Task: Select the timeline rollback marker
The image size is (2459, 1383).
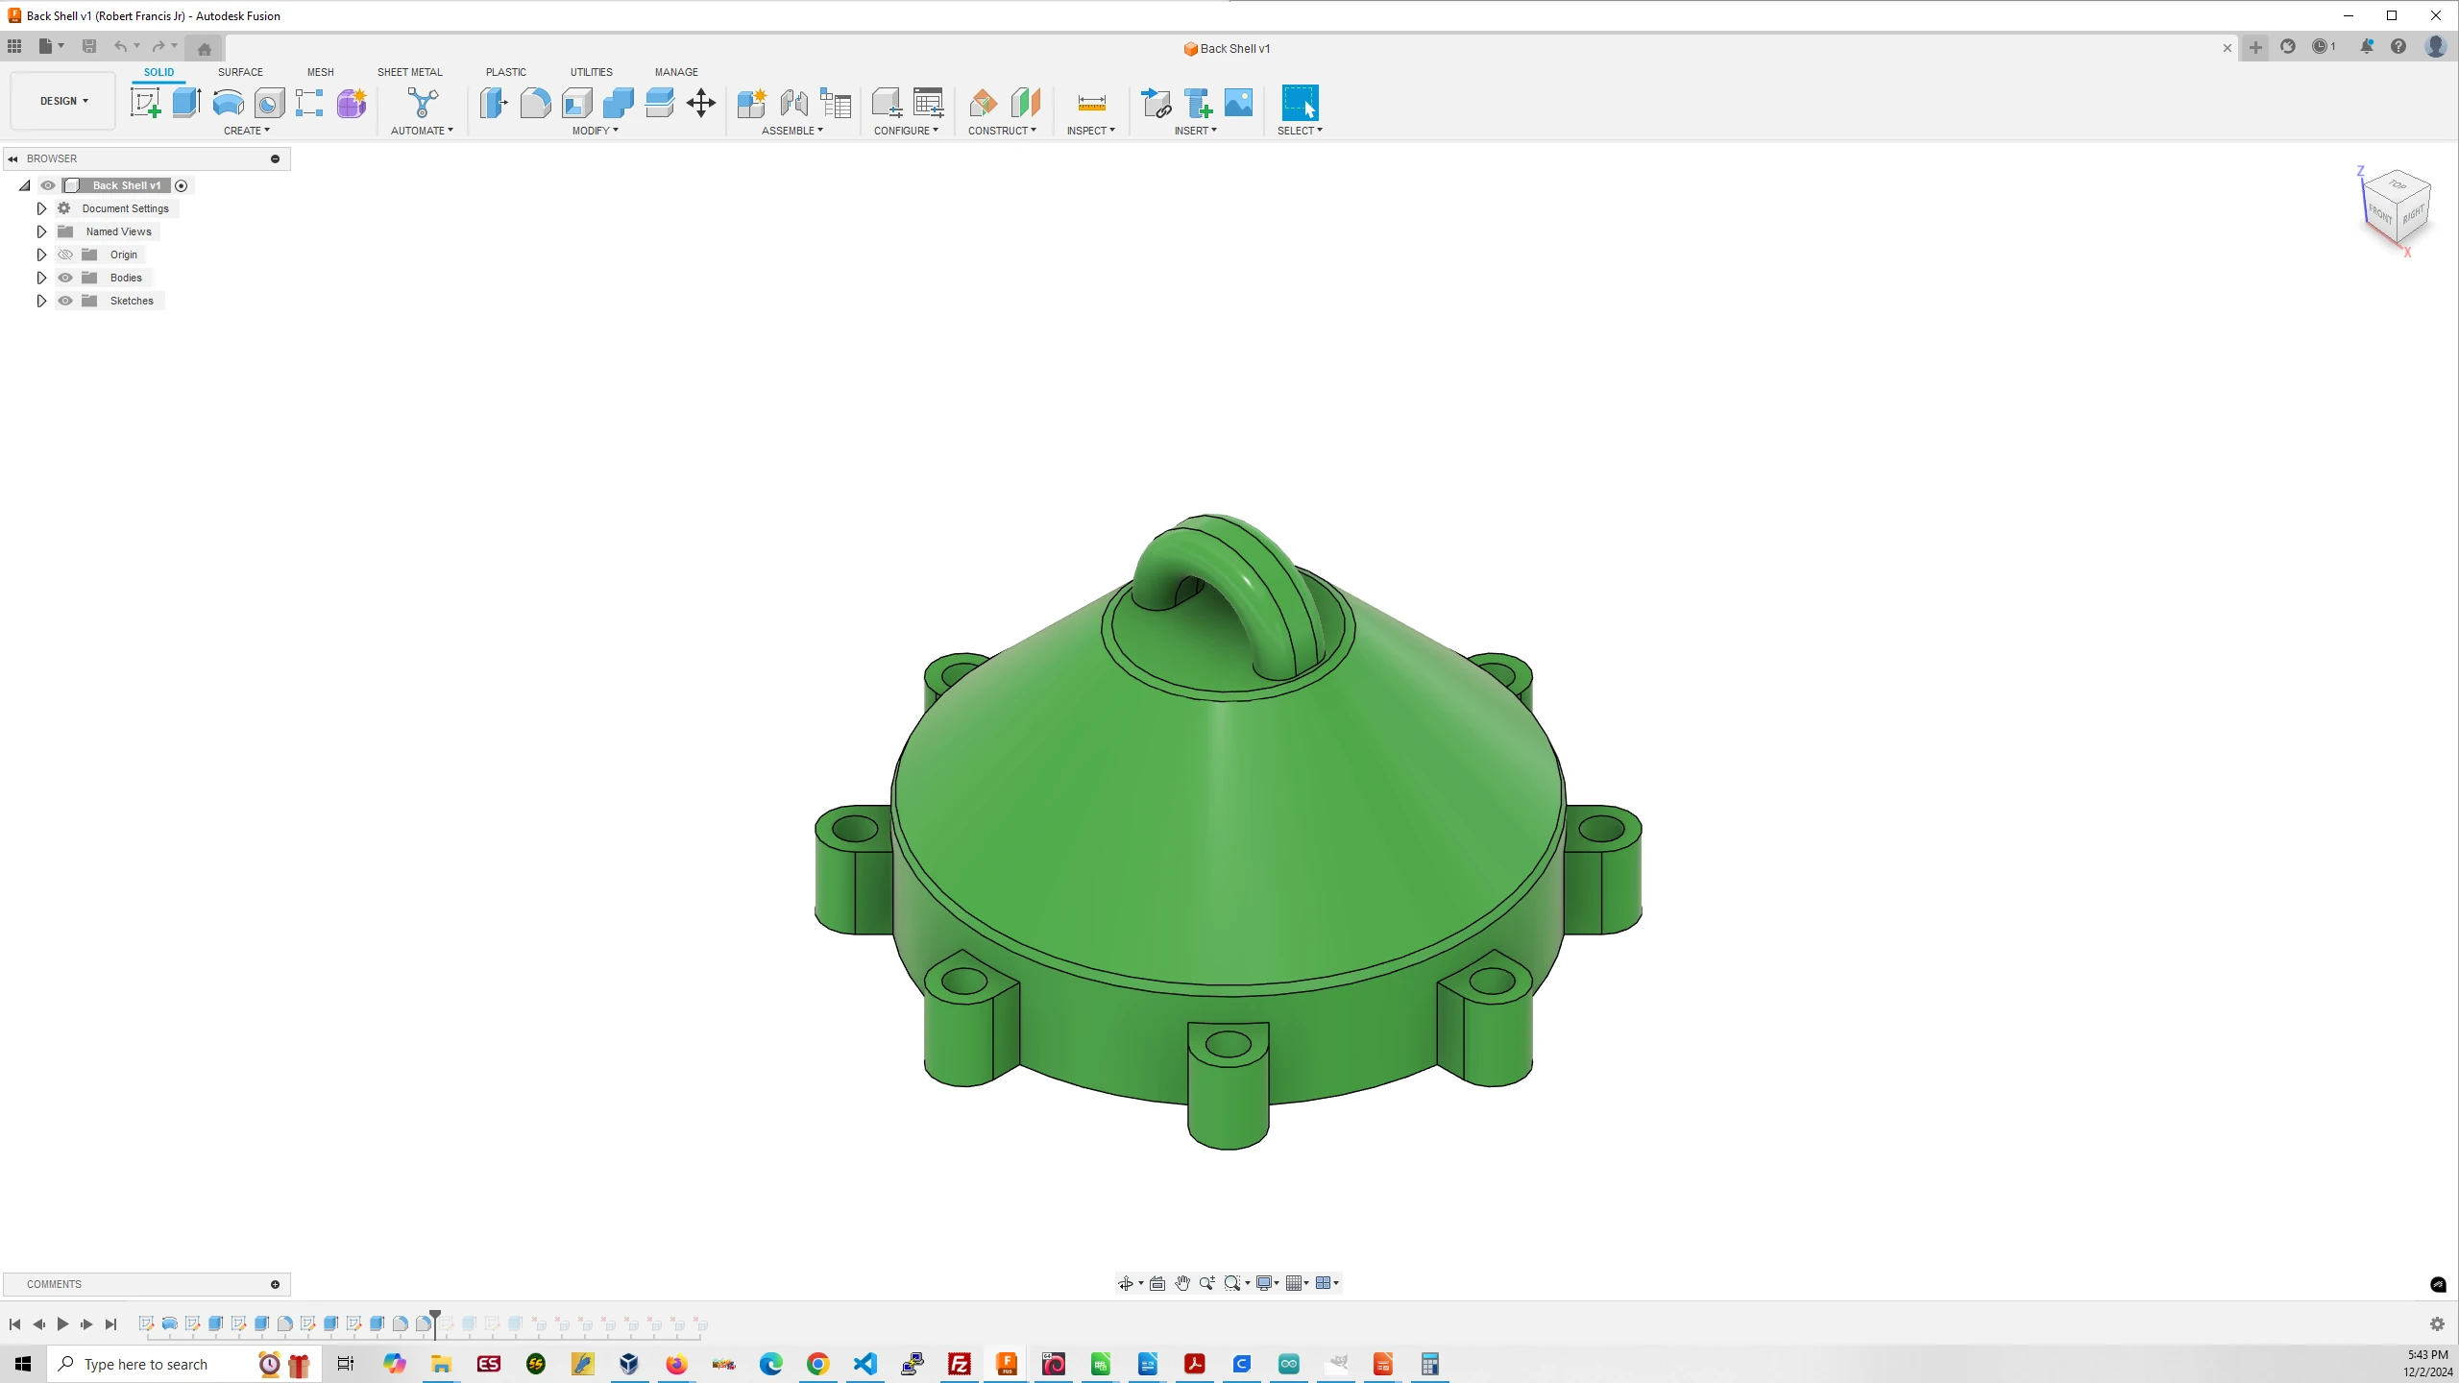Action: [435, 1322]
